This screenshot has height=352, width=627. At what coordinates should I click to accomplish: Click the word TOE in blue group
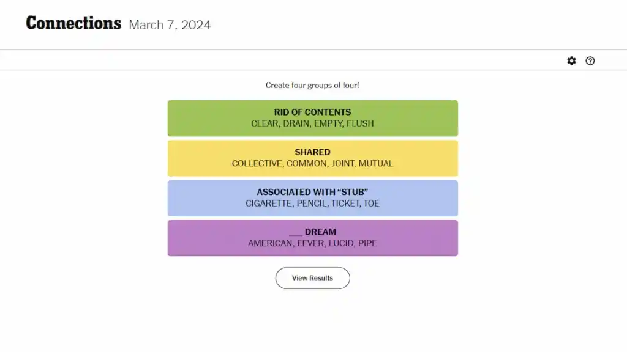pos(372,204)
